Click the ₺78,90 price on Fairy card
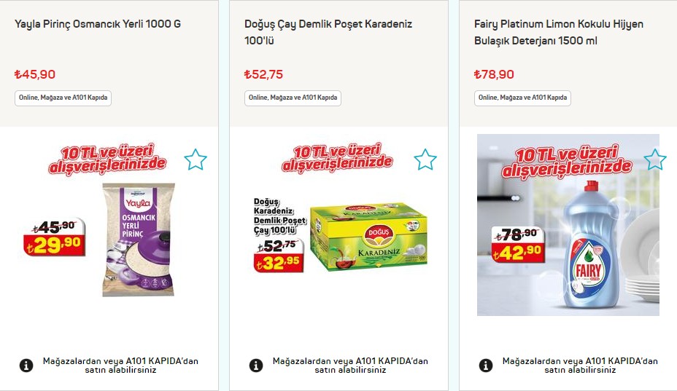Viewport: 677px width, 391px height. click(494, 74)
